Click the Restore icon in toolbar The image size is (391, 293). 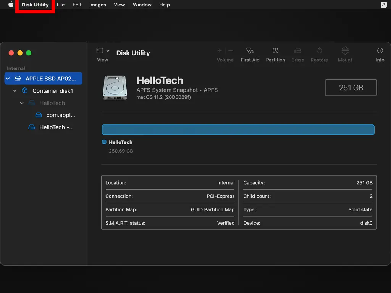click(319, 51)
